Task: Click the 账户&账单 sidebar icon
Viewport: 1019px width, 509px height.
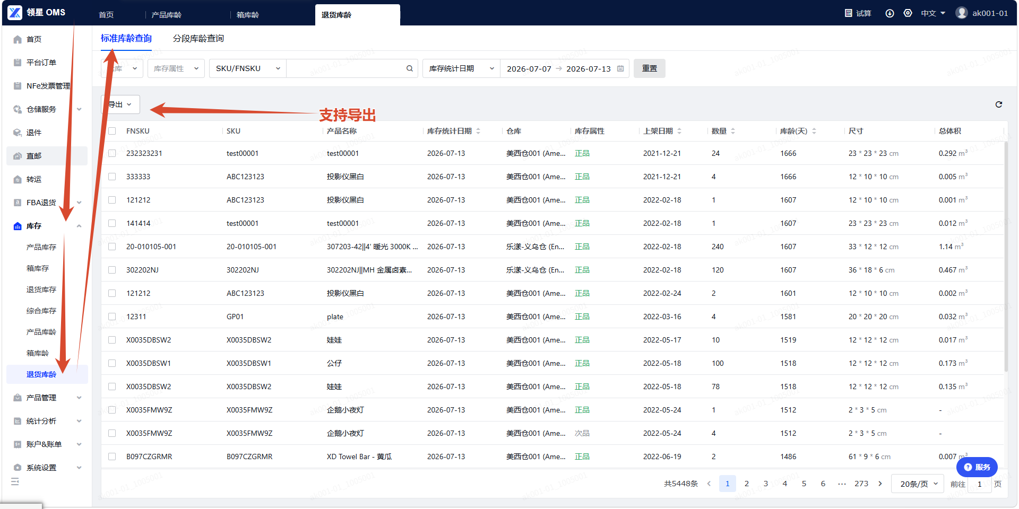Action: pos(18,444)
